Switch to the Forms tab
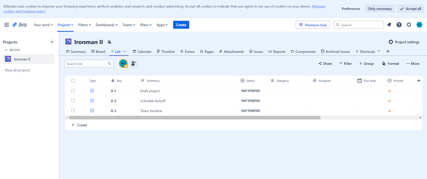Image resolution: width=427 pixels, height=179 pixels. pyautogui.click(x=187, y=52)
